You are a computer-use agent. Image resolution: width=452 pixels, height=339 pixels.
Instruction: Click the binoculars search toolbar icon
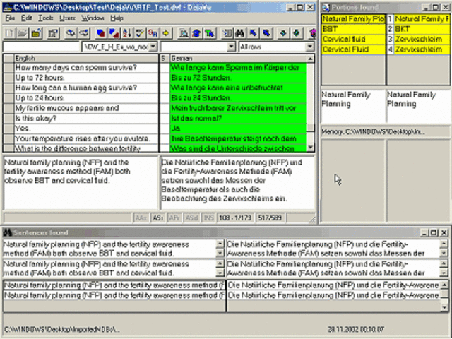(x=240, y=33)
